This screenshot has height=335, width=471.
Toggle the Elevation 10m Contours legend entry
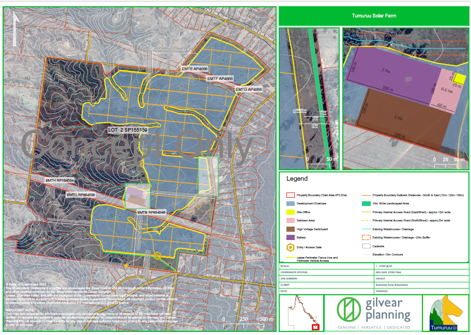[366, 254]
